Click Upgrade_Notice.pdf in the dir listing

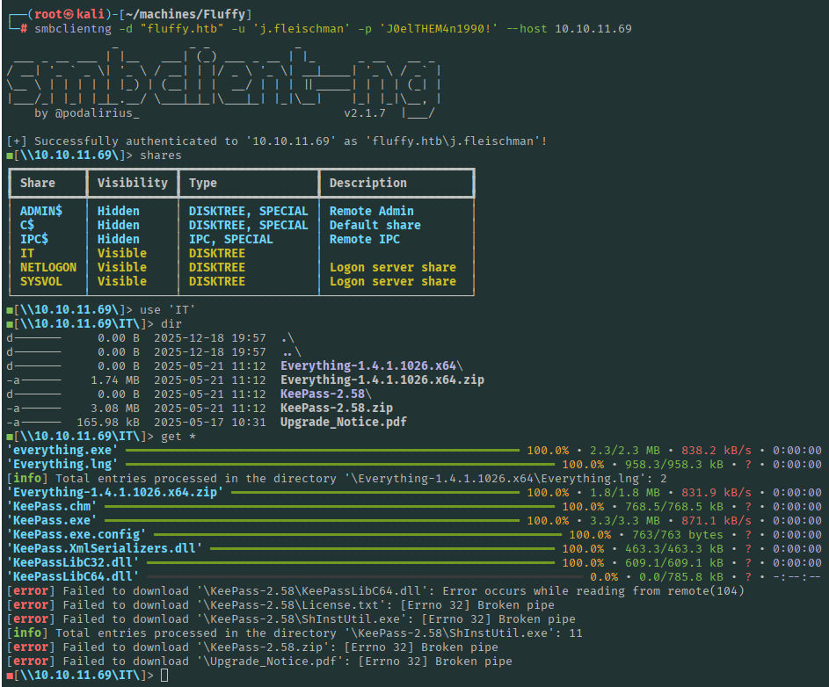[343, 422]
